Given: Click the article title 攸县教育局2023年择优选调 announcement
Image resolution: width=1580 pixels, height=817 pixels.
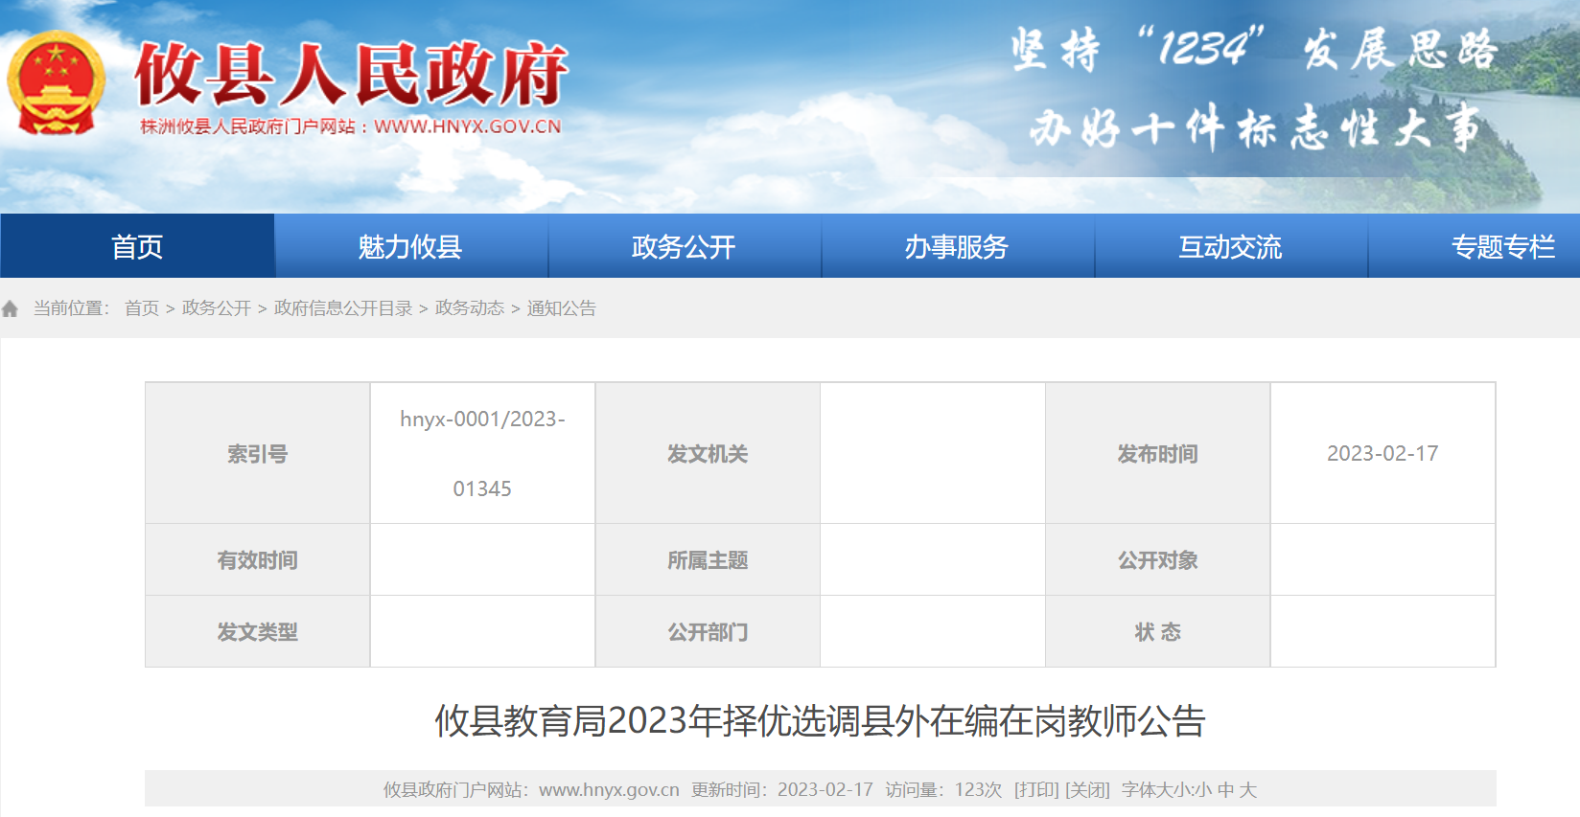Looking at the screenshot, I should click(820, 721).
